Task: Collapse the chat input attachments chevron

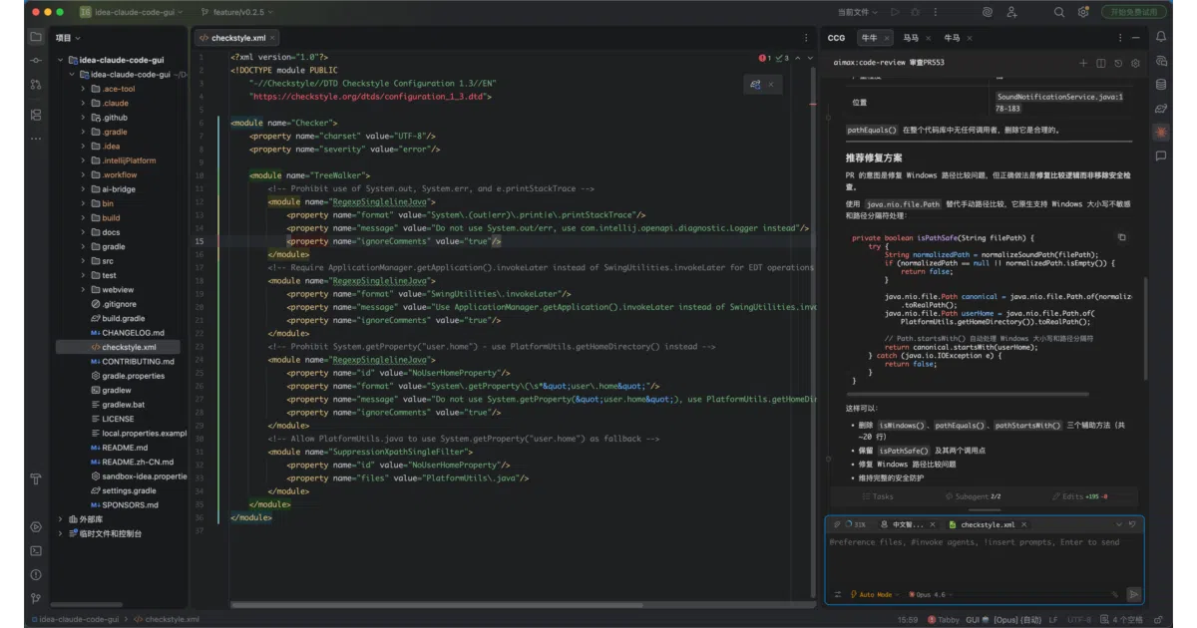Action: point(1118,523)
